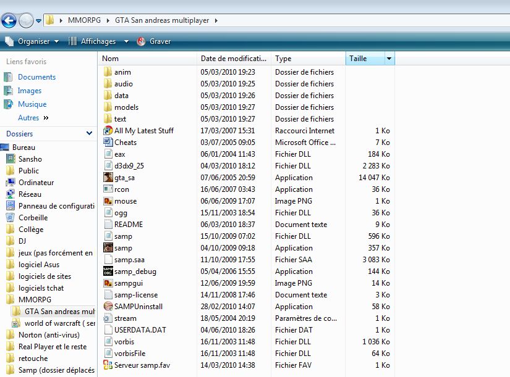Select the models folder icon
The height and width of the screenshot is (377, 510).
pyautogui.click(x=108, y=107)
